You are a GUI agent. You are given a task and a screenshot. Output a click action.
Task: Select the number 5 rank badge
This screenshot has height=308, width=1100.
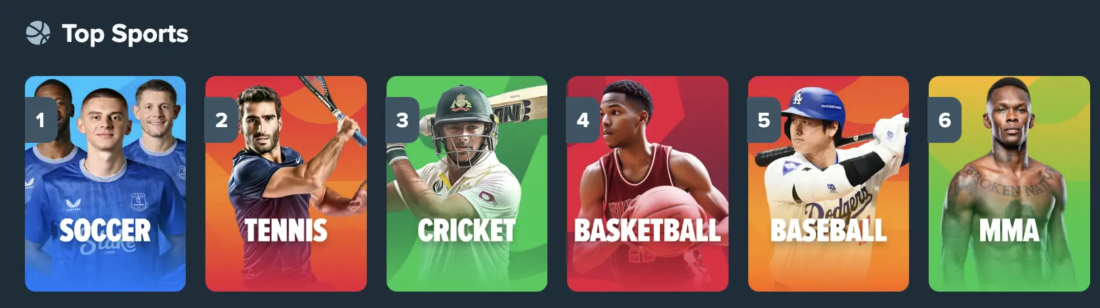coord(764,120)
